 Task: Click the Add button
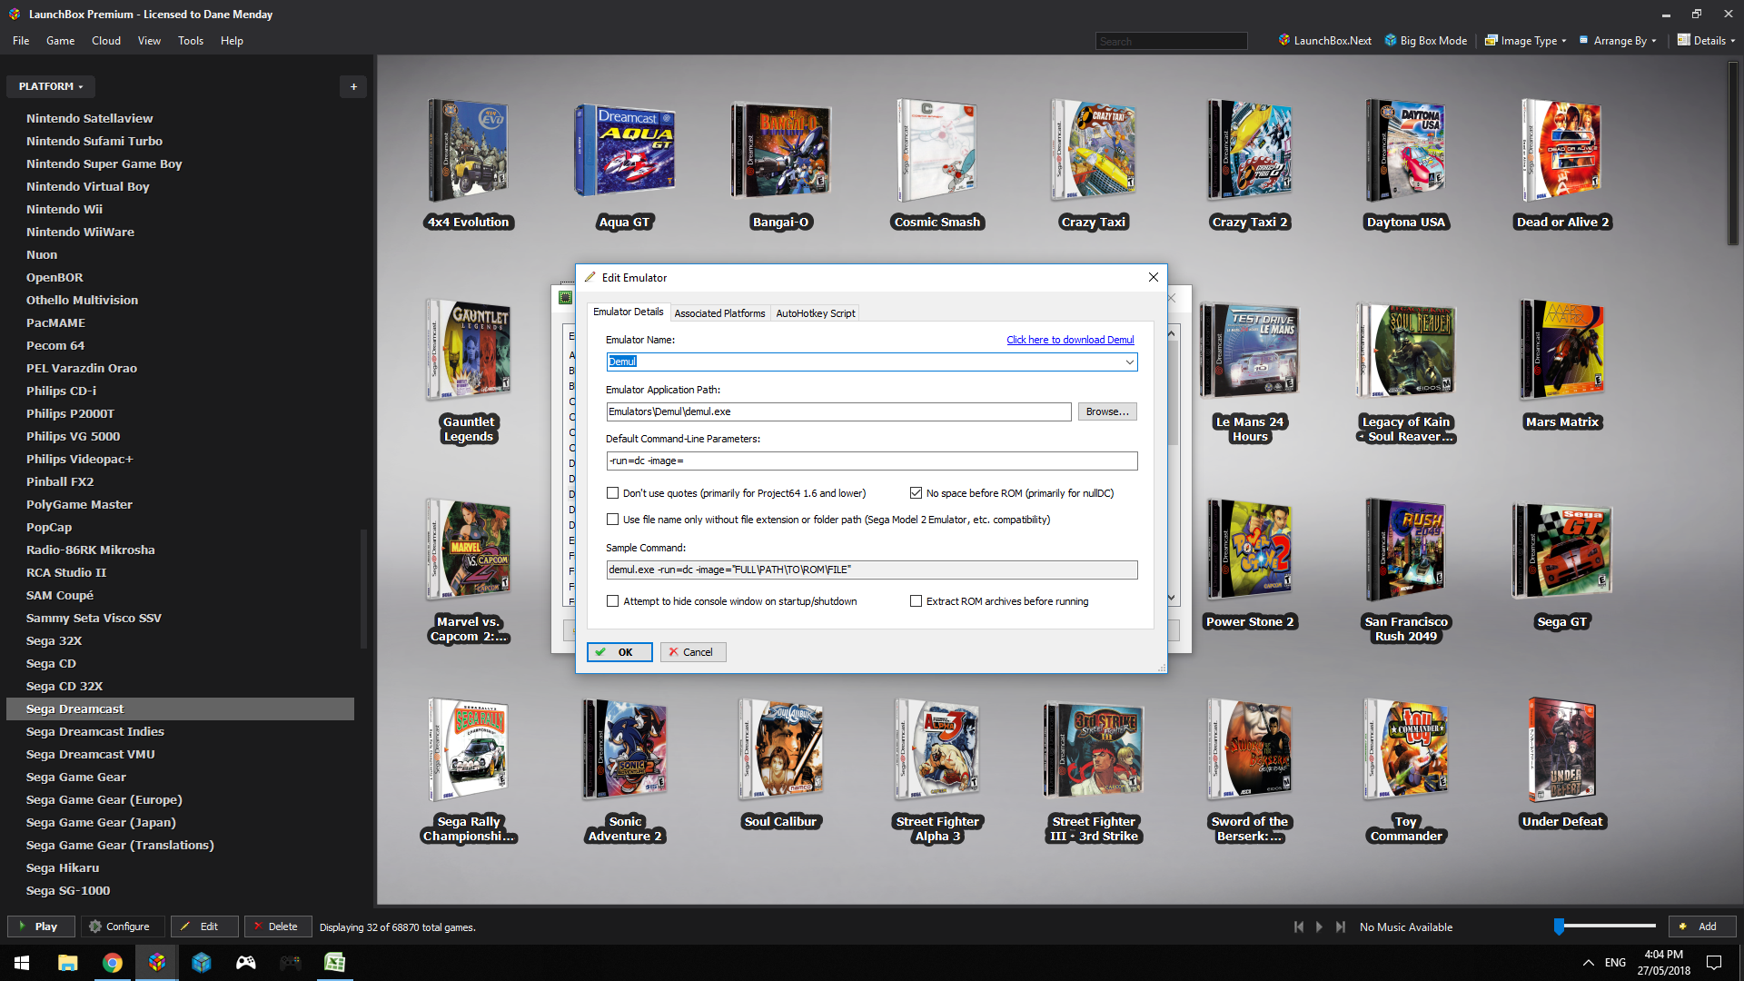coord(1702,926)
